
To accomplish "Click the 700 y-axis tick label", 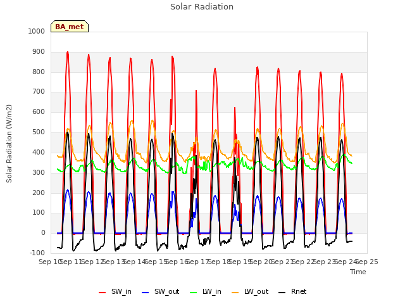I will [39, 91].
